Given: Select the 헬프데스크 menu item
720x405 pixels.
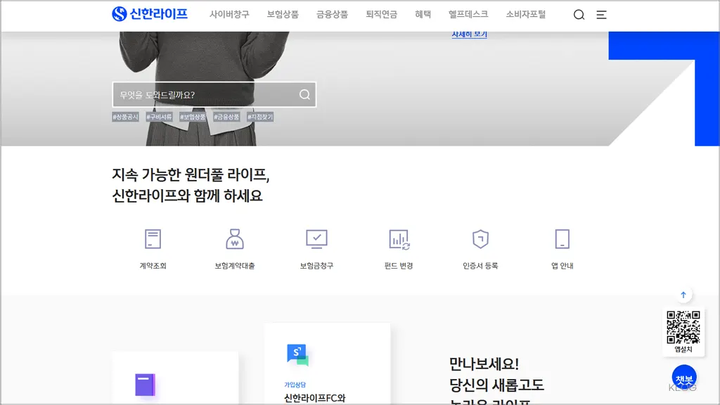Looking at the screenshot, I should (468, 14).
